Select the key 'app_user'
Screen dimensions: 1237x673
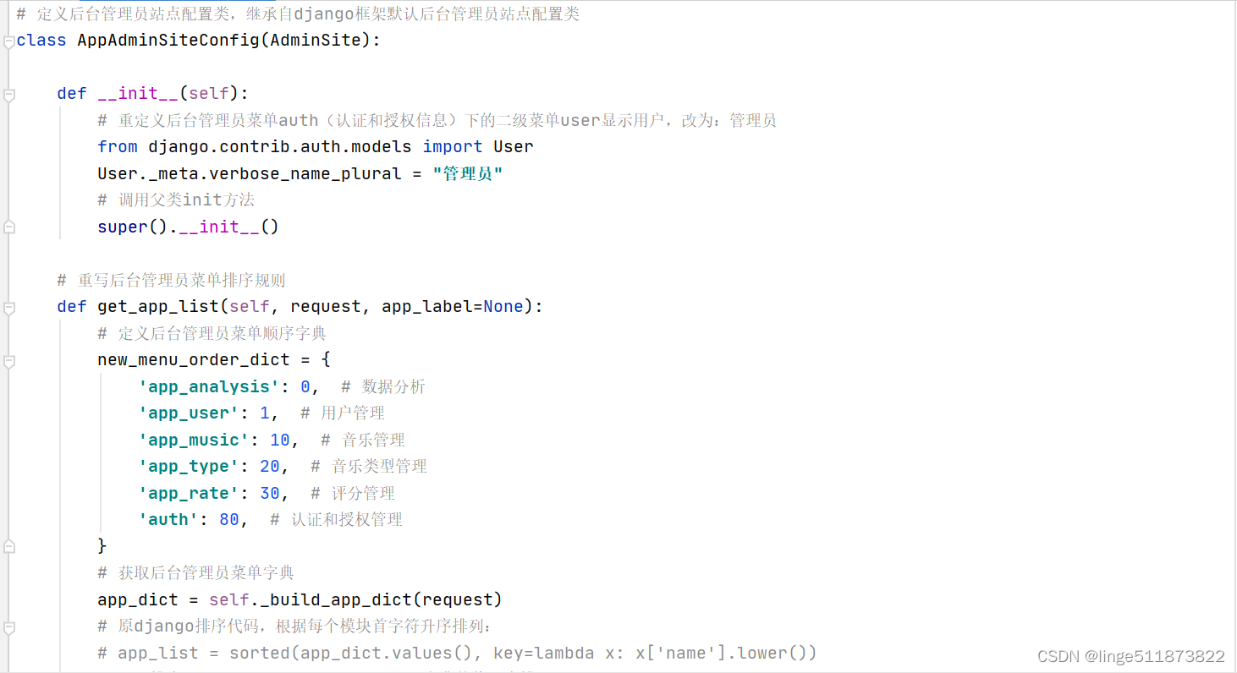tap(189, 413)
